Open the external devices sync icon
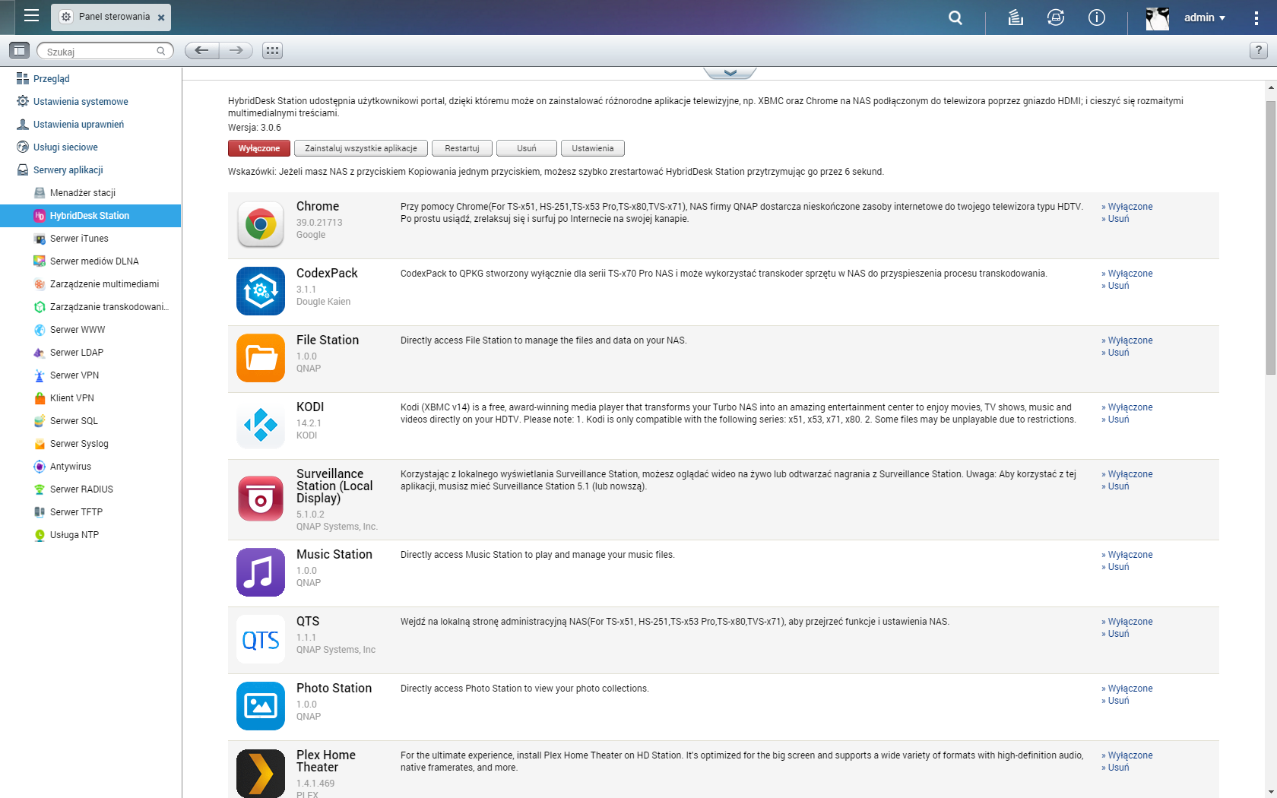 tap(1056, 17)
